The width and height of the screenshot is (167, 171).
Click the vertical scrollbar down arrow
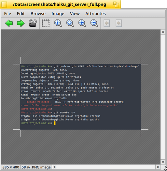163,162
